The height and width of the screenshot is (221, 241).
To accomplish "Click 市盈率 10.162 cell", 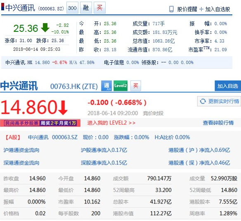I will 79,202.
